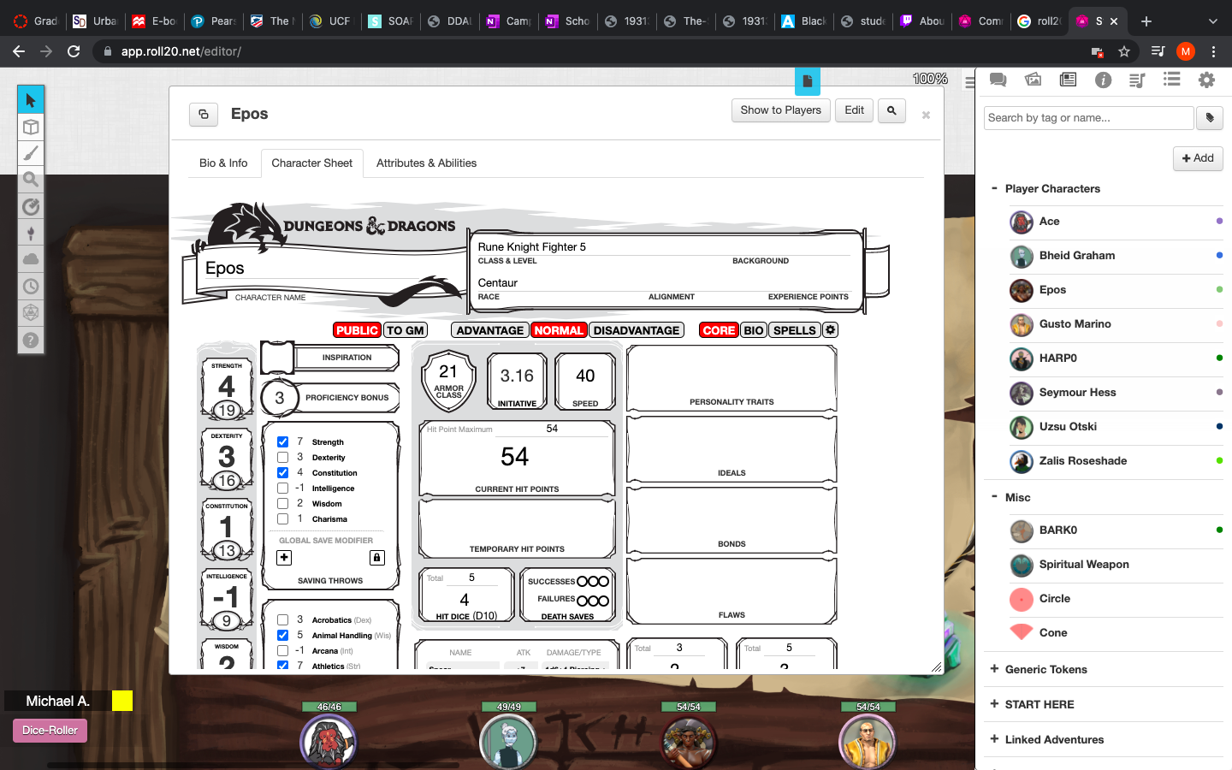Open the My Settings gear icon
Viewport: 1232px width, 770px height.
click(1206, 80)
